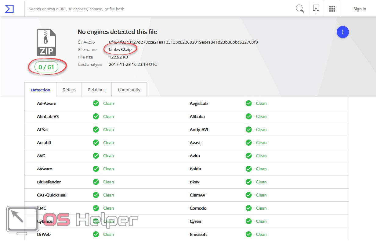The image size is (377, 241).
Task: Click the binkw32.zip file name
Action: (120, 49)
